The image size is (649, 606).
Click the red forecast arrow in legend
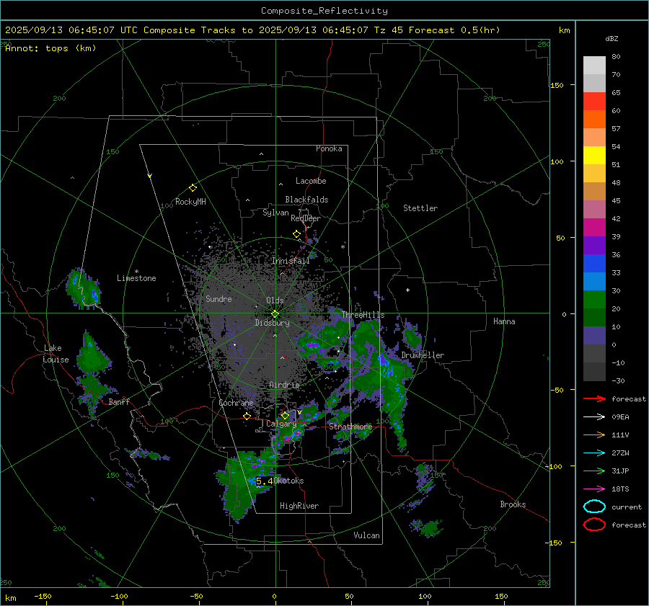click(x=594, y=398)
